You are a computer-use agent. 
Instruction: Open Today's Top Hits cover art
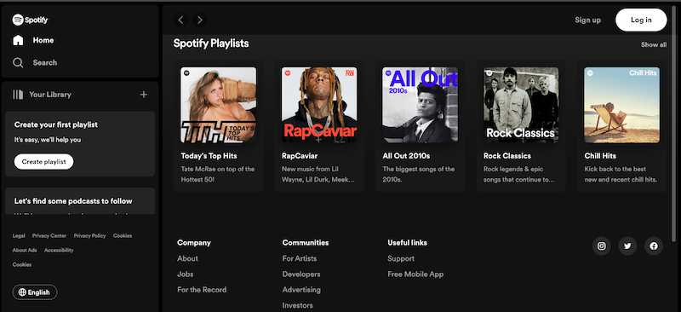click(x=219, y=105)
